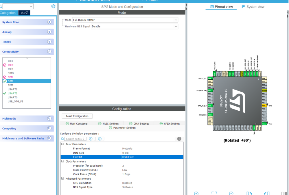
Task: Zoom in on the pinout chip view
Action: [x=196, y=193]
